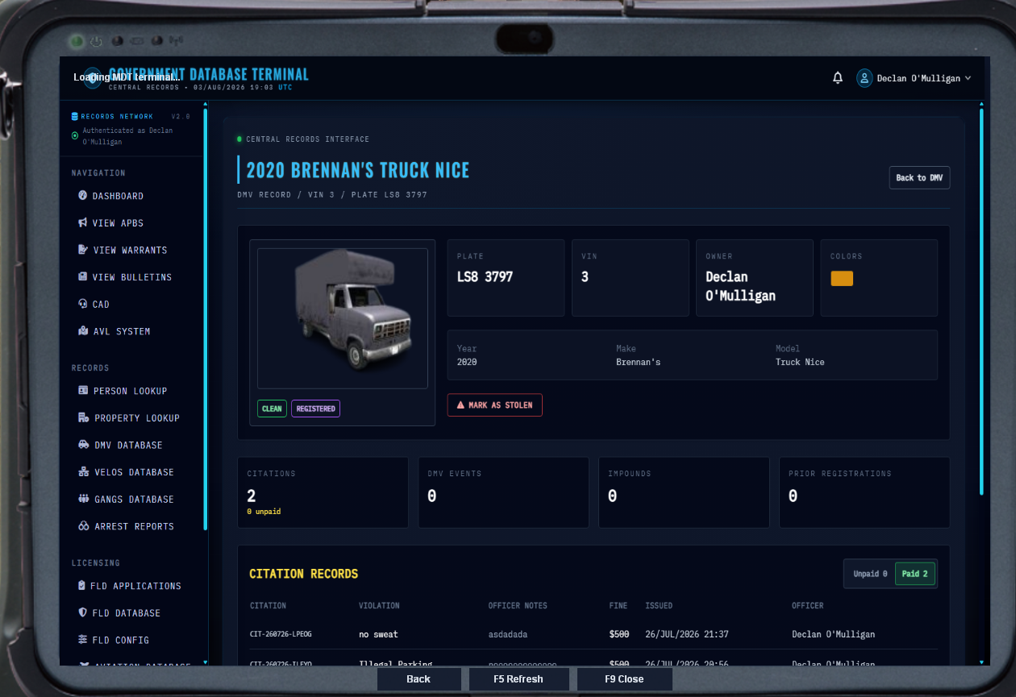Click the CAD headset icon
This screenshot has height=697, width=1016.
tap(82, 305)
